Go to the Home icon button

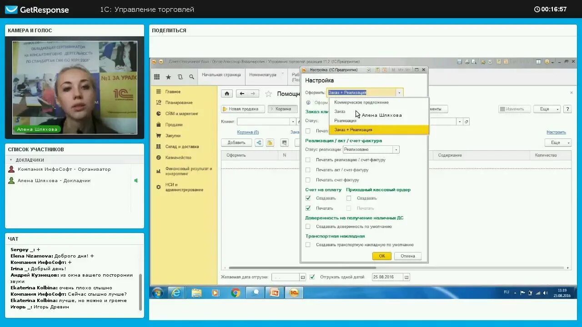[x=227, y=94]
